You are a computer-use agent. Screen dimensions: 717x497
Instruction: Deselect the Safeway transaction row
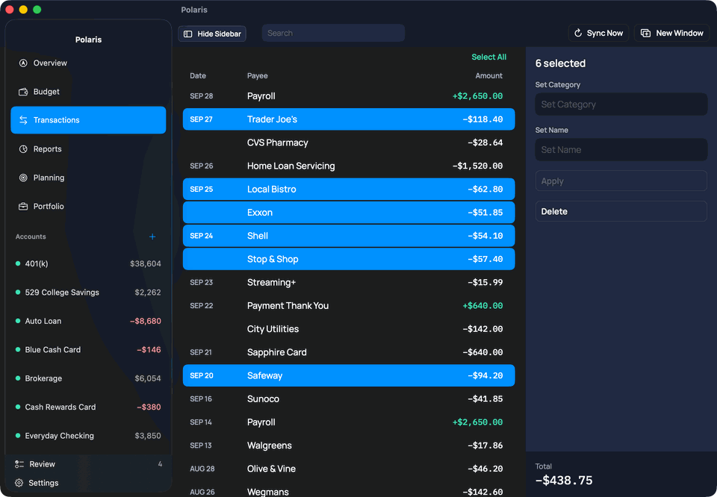[x=349, y=375]
